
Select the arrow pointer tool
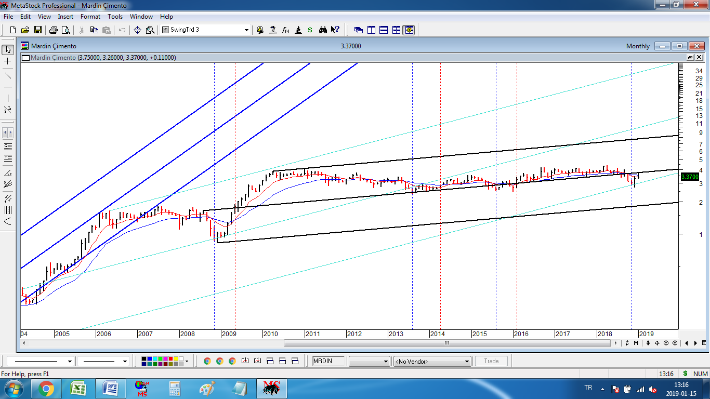(8, 50)
